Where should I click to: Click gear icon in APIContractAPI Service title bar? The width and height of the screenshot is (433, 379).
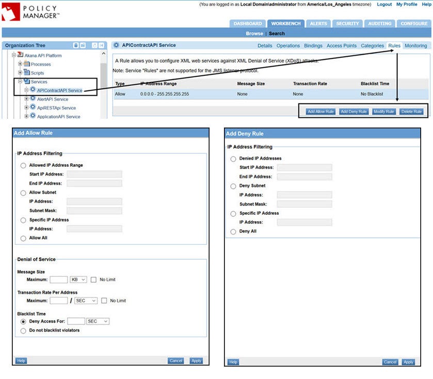(x=116, y=45)
